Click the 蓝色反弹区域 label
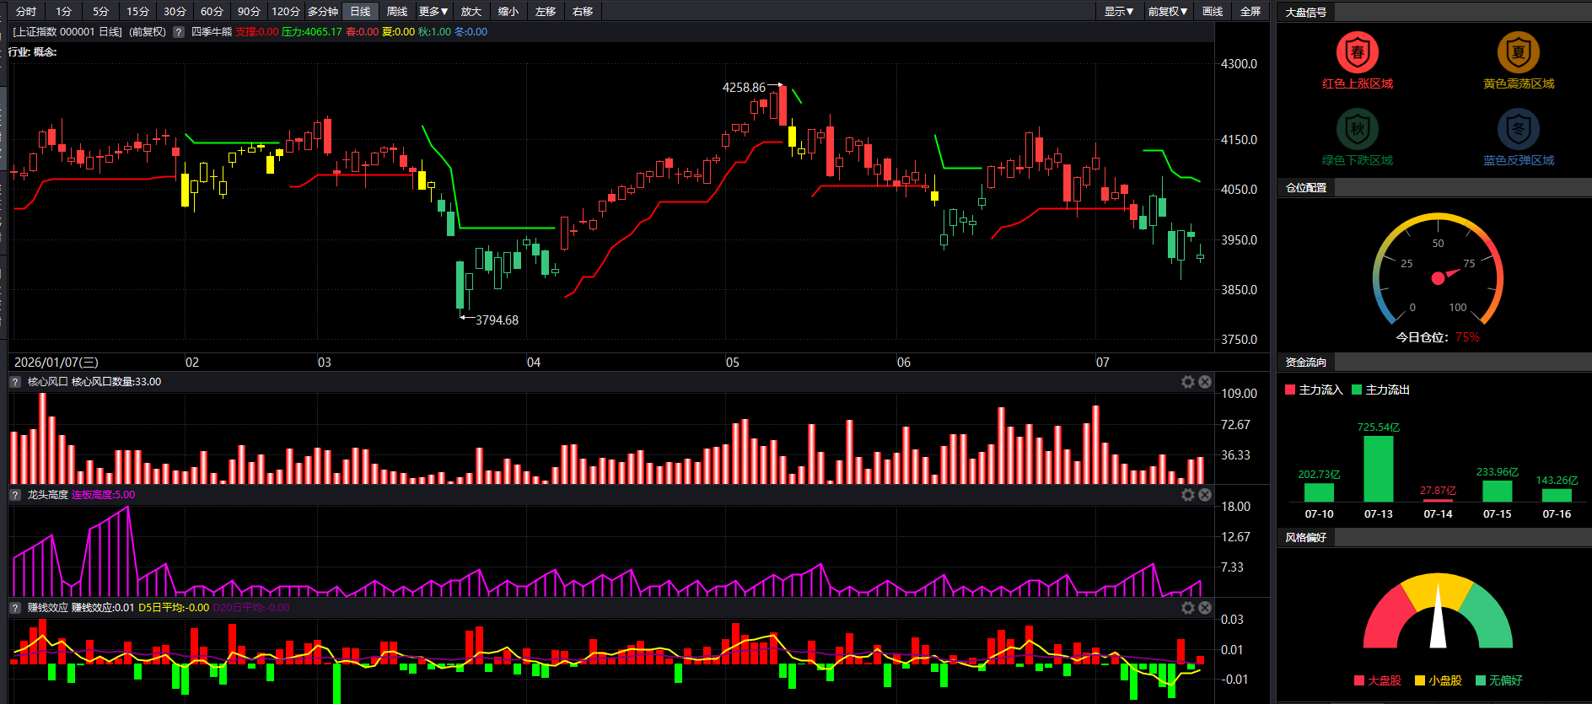The image size is (1592, 704). pos(1519,160)
